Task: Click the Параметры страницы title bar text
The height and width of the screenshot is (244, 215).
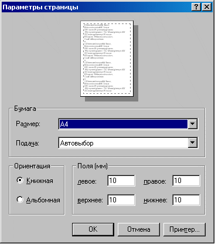Action: (x=40, y=8)
